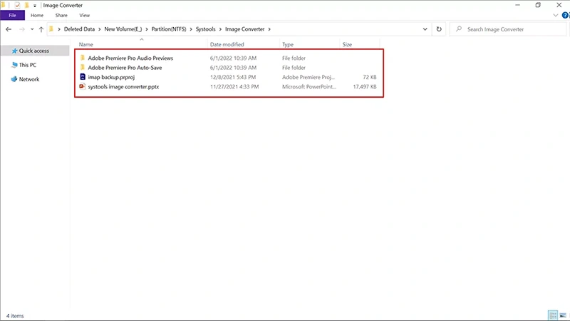Click folder icon of Auto-Save row
The image size is (570, 321).
[x=83, y=67]
